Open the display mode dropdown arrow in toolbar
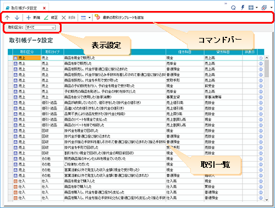This screenshot has width=275, height=208. 90,18
